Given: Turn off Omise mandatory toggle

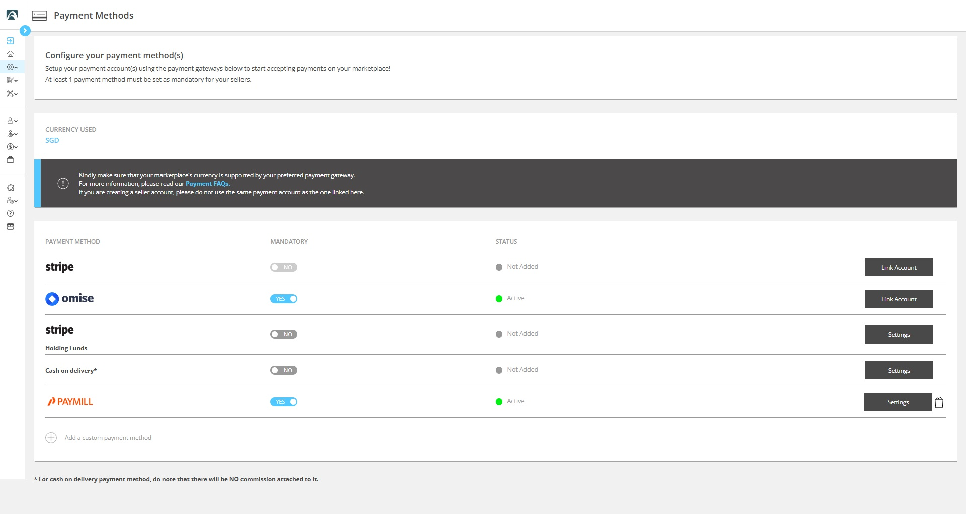Looking at the screenshot, I should 283,299.
